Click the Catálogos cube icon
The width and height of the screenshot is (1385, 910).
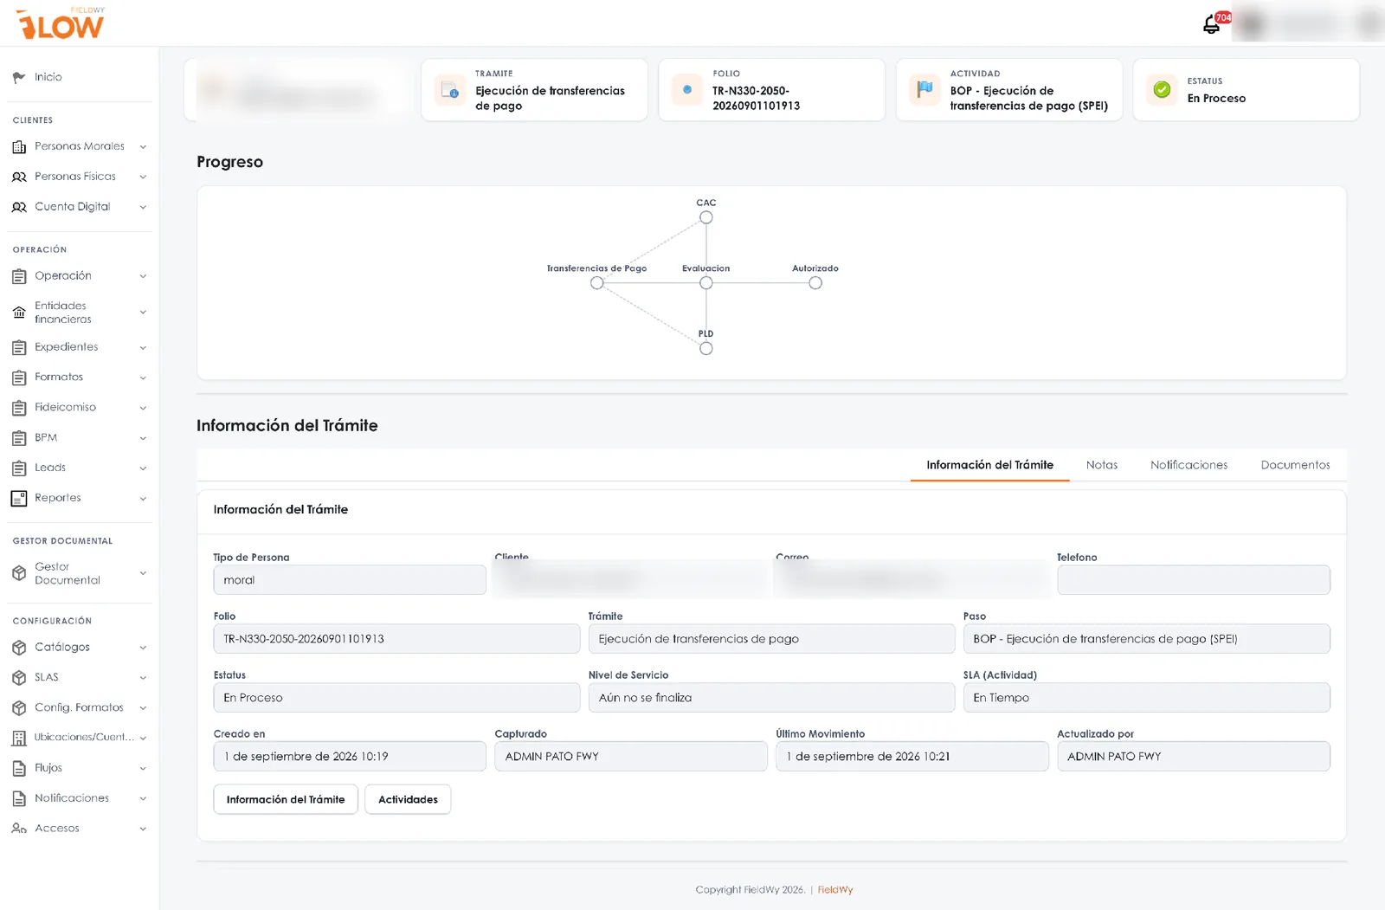click(x=19, y=647)
